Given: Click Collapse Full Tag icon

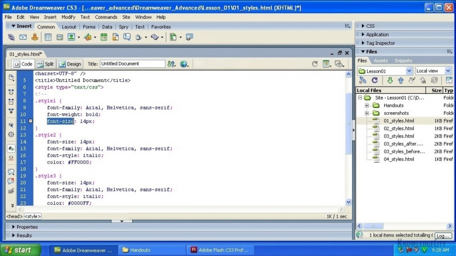Looking at the screenshot, I should (11, 92).
